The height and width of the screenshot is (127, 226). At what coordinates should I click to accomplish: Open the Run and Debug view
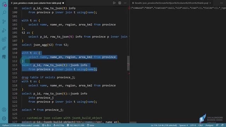pos(4,31)
